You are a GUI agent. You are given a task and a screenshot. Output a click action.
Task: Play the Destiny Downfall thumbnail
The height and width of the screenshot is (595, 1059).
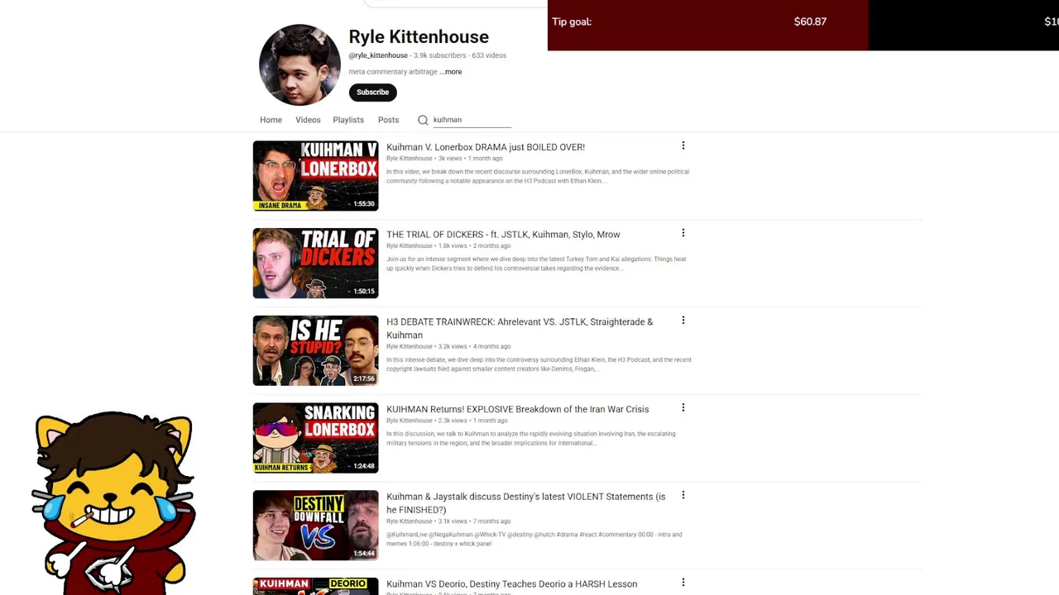click(x=315, y=526)
